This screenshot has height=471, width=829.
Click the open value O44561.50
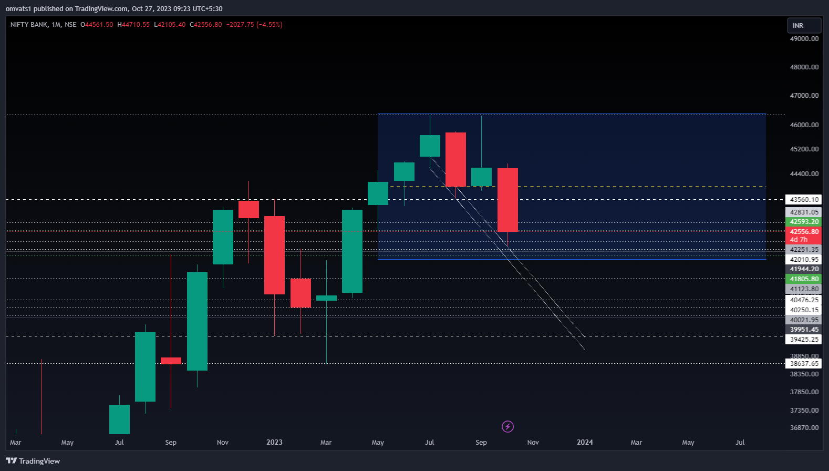(x=97, y=25)
